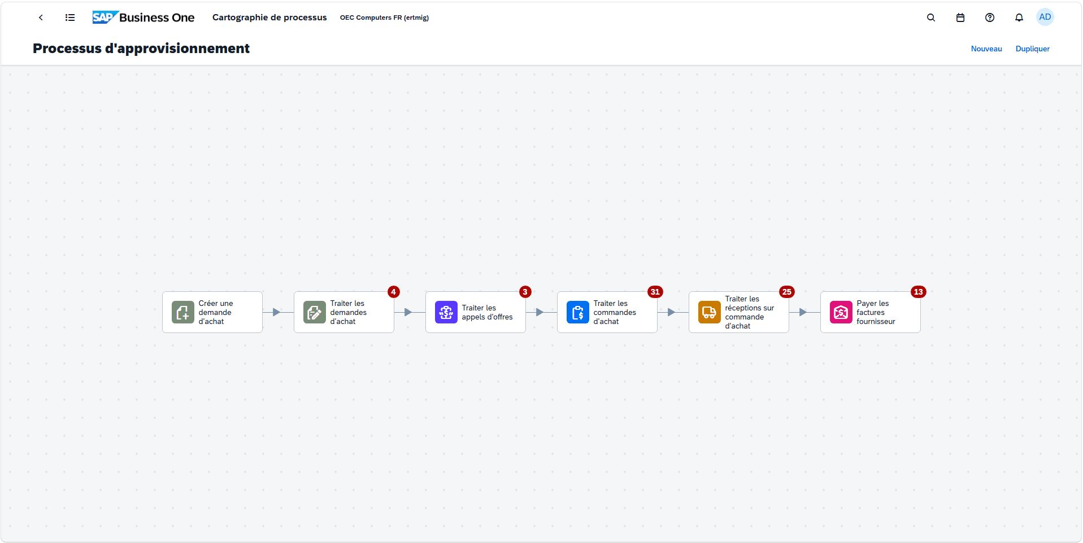Click Nouveau to create a new map
This screenshot has height=543, width=1083.
coord(986,49)
